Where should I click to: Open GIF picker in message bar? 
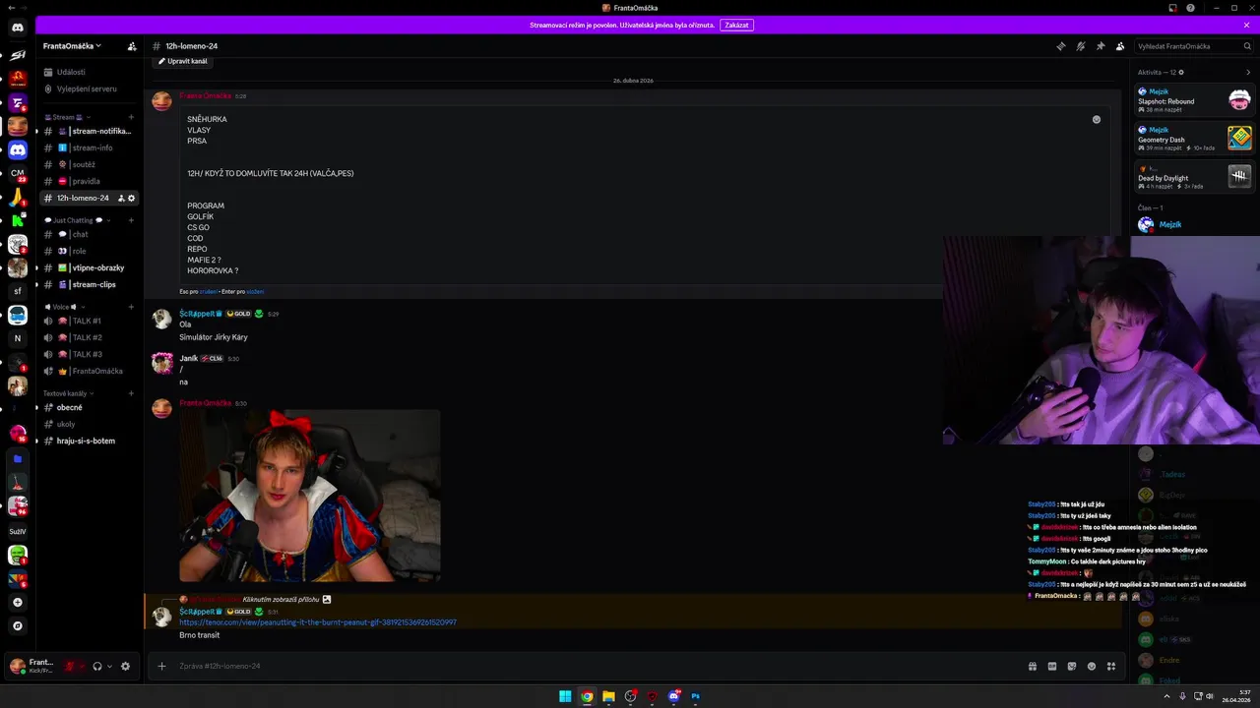pyautogui.click(x=1052, y=666)
